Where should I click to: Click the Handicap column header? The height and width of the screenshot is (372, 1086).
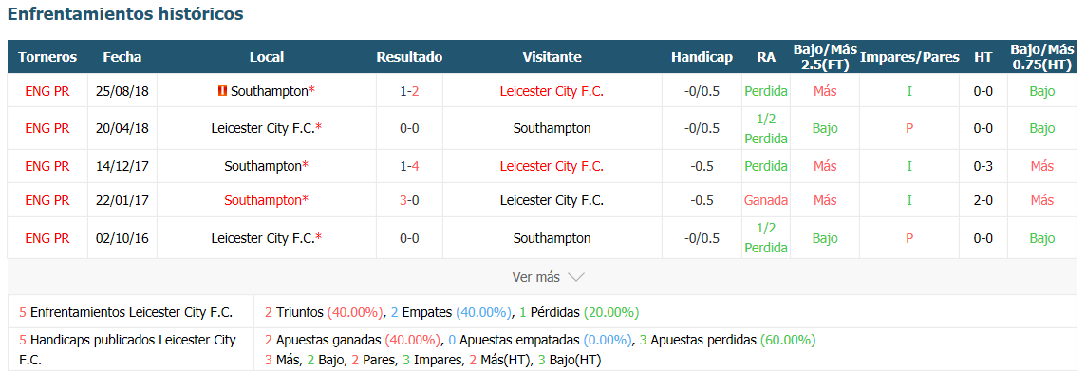coord(702,57)
